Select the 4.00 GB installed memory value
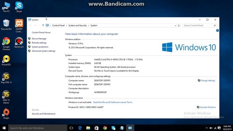 (x=98, y=63)
